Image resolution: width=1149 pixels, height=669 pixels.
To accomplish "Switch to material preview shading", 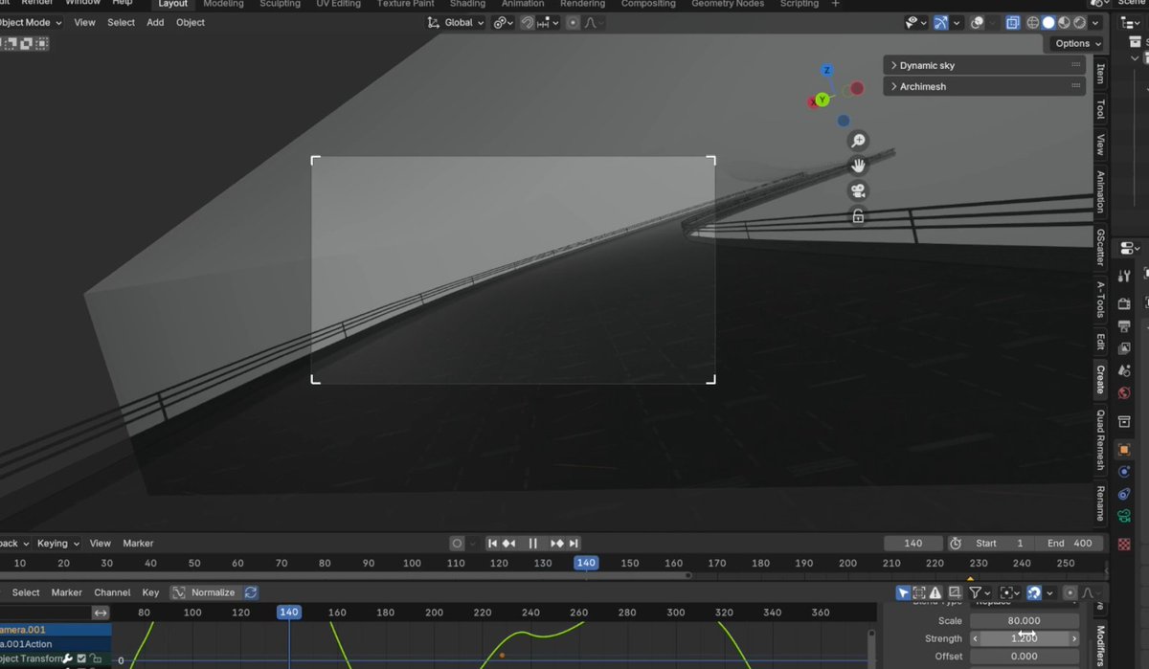I will coord(1064,22).
